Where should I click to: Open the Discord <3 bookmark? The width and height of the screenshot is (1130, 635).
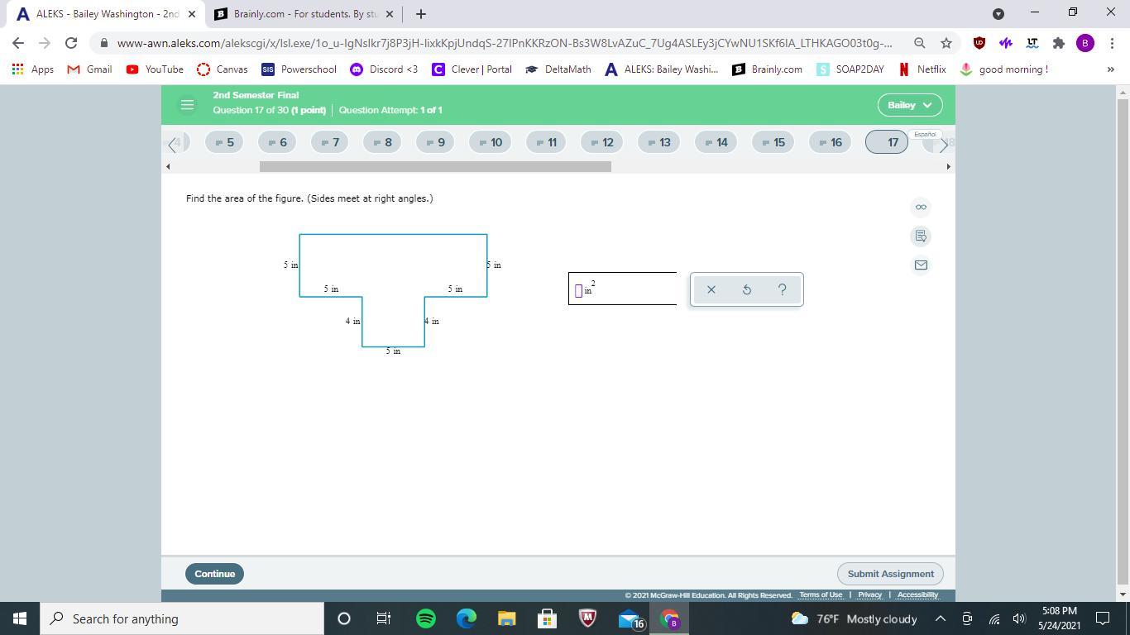pos(384,69)
